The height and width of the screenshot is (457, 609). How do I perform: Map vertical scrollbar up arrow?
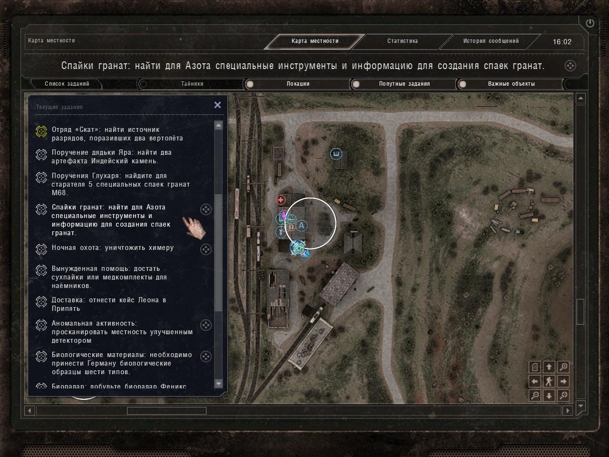click(x=580, y=99)
